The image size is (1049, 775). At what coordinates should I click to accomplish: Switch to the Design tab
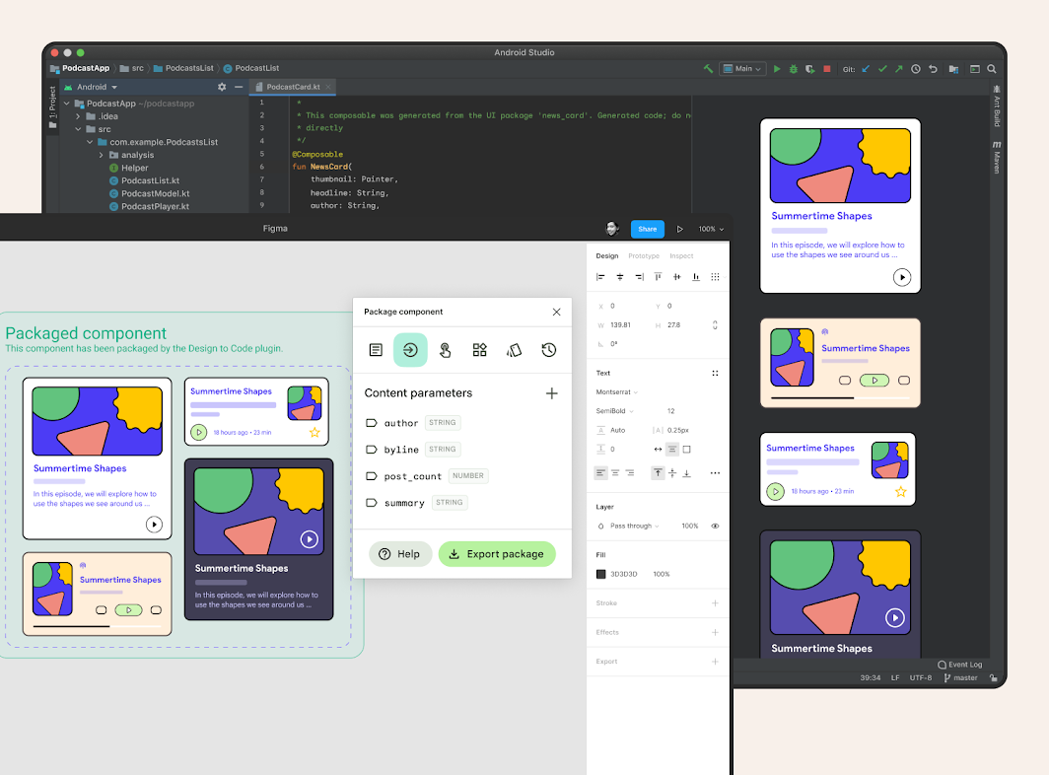coord(606,255)
